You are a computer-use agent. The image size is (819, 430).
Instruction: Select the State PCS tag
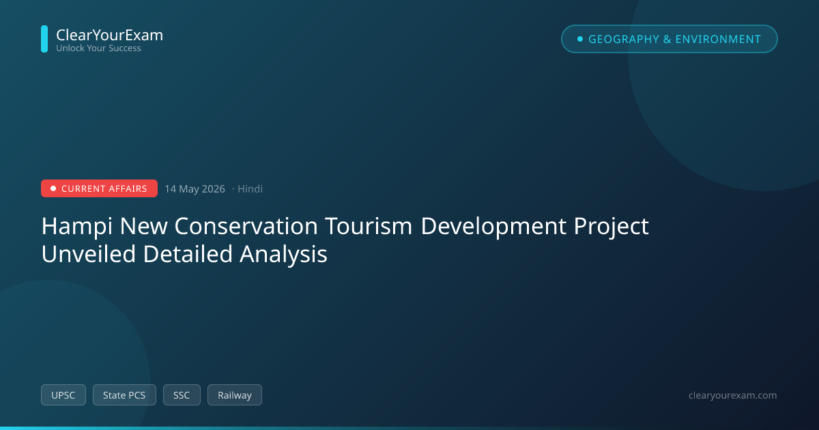tap(124, 395)
